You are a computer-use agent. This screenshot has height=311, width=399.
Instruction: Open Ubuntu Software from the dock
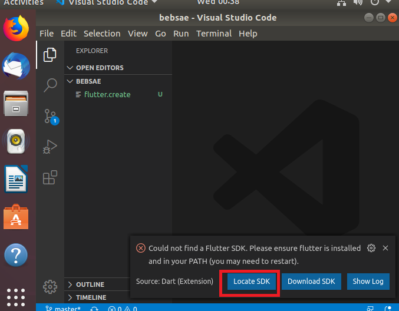point(16,217)
